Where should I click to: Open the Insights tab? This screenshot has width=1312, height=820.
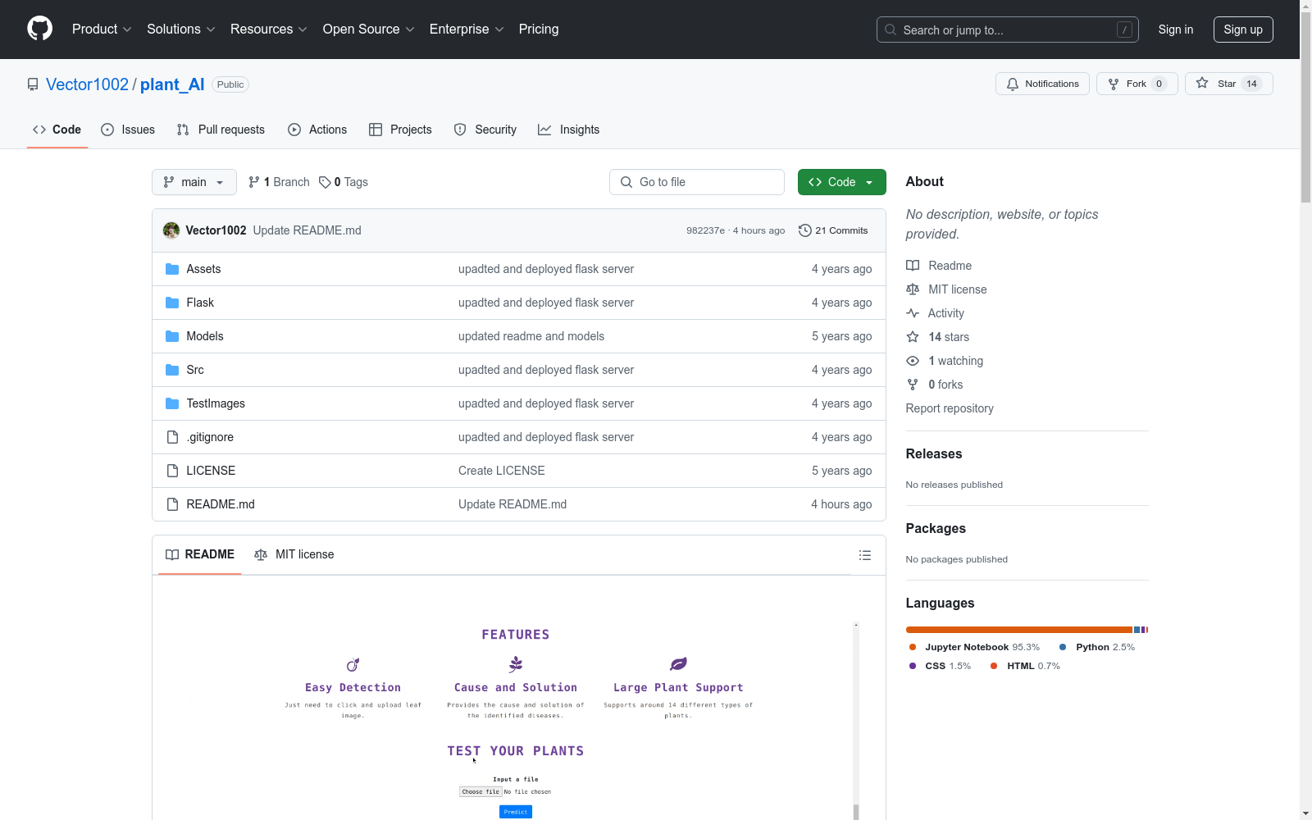click(x=569, y=130)
